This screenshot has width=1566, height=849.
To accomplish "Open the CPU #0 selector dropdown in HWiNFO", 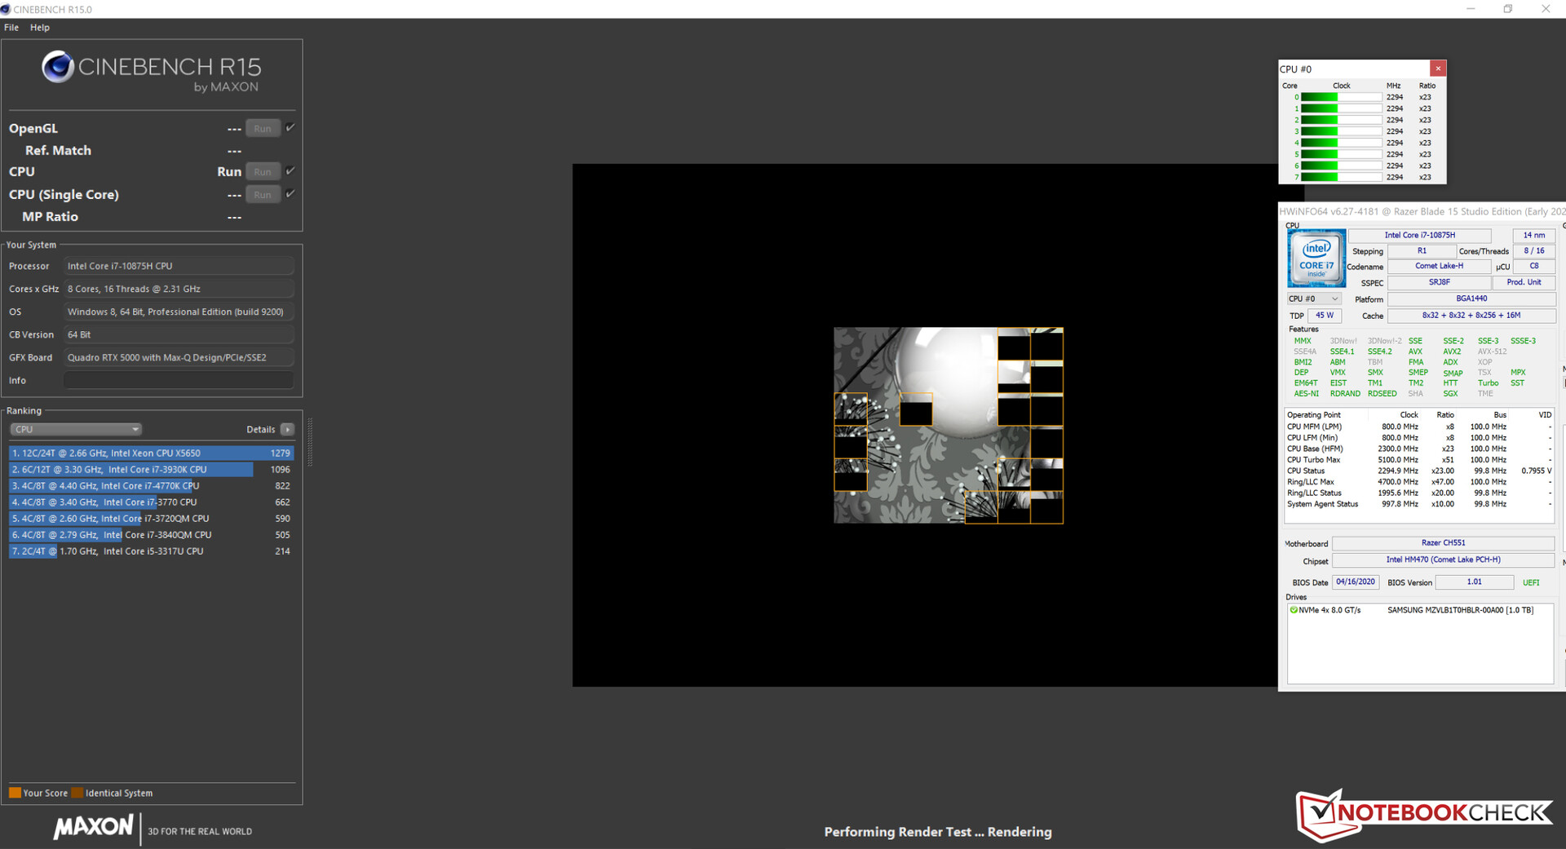I will [1314, 299].
